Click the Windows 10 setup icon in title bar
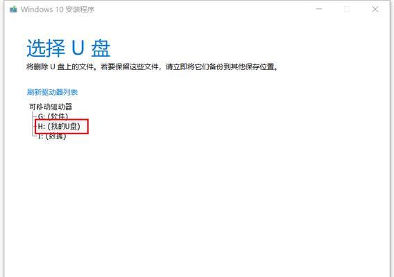The width and height of the screenshot is (394, 277). [x=13, y=10]
